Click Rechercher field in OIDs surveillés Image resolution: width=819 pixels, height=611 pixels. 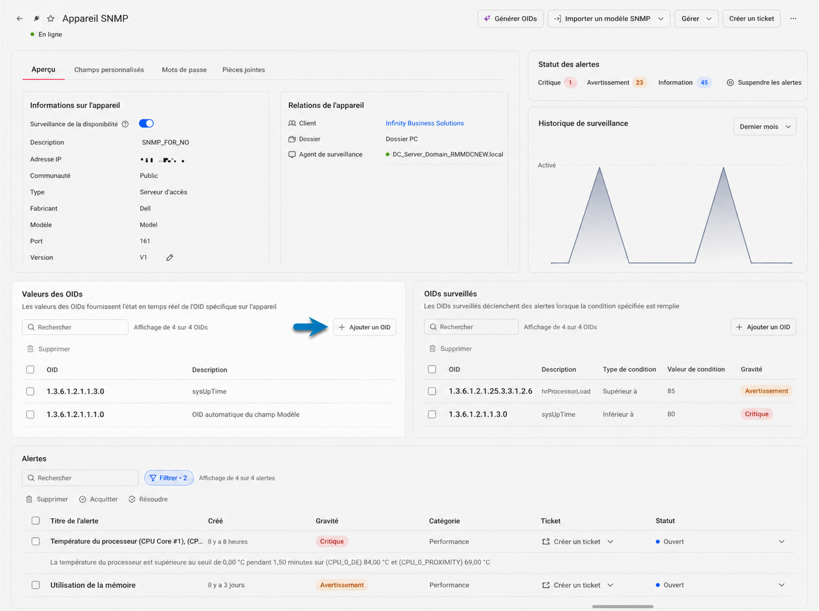pyautogui.click(x=471, y=327)
